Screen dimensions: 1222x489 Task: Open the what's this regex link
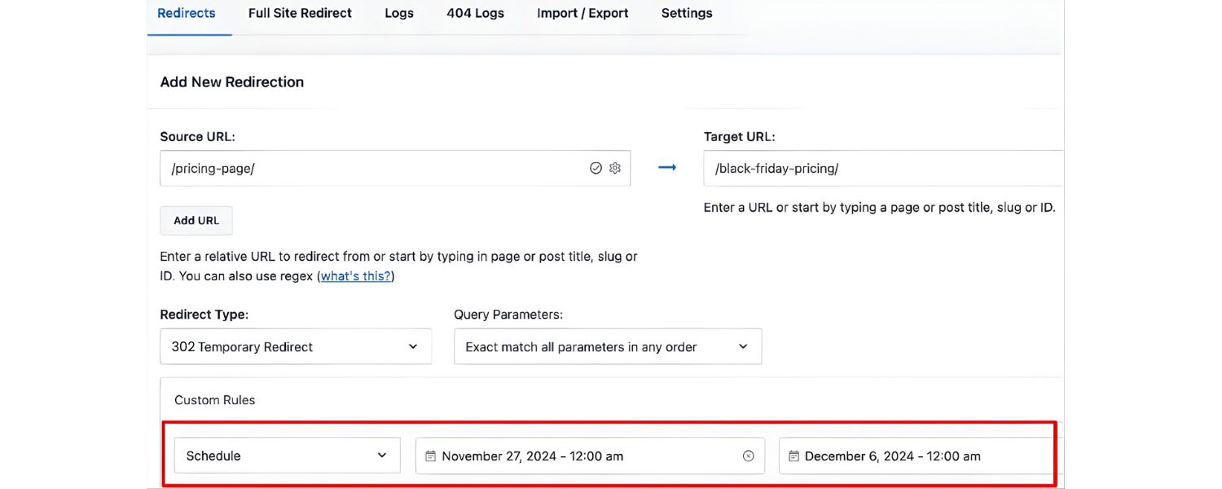coord(355,275)
